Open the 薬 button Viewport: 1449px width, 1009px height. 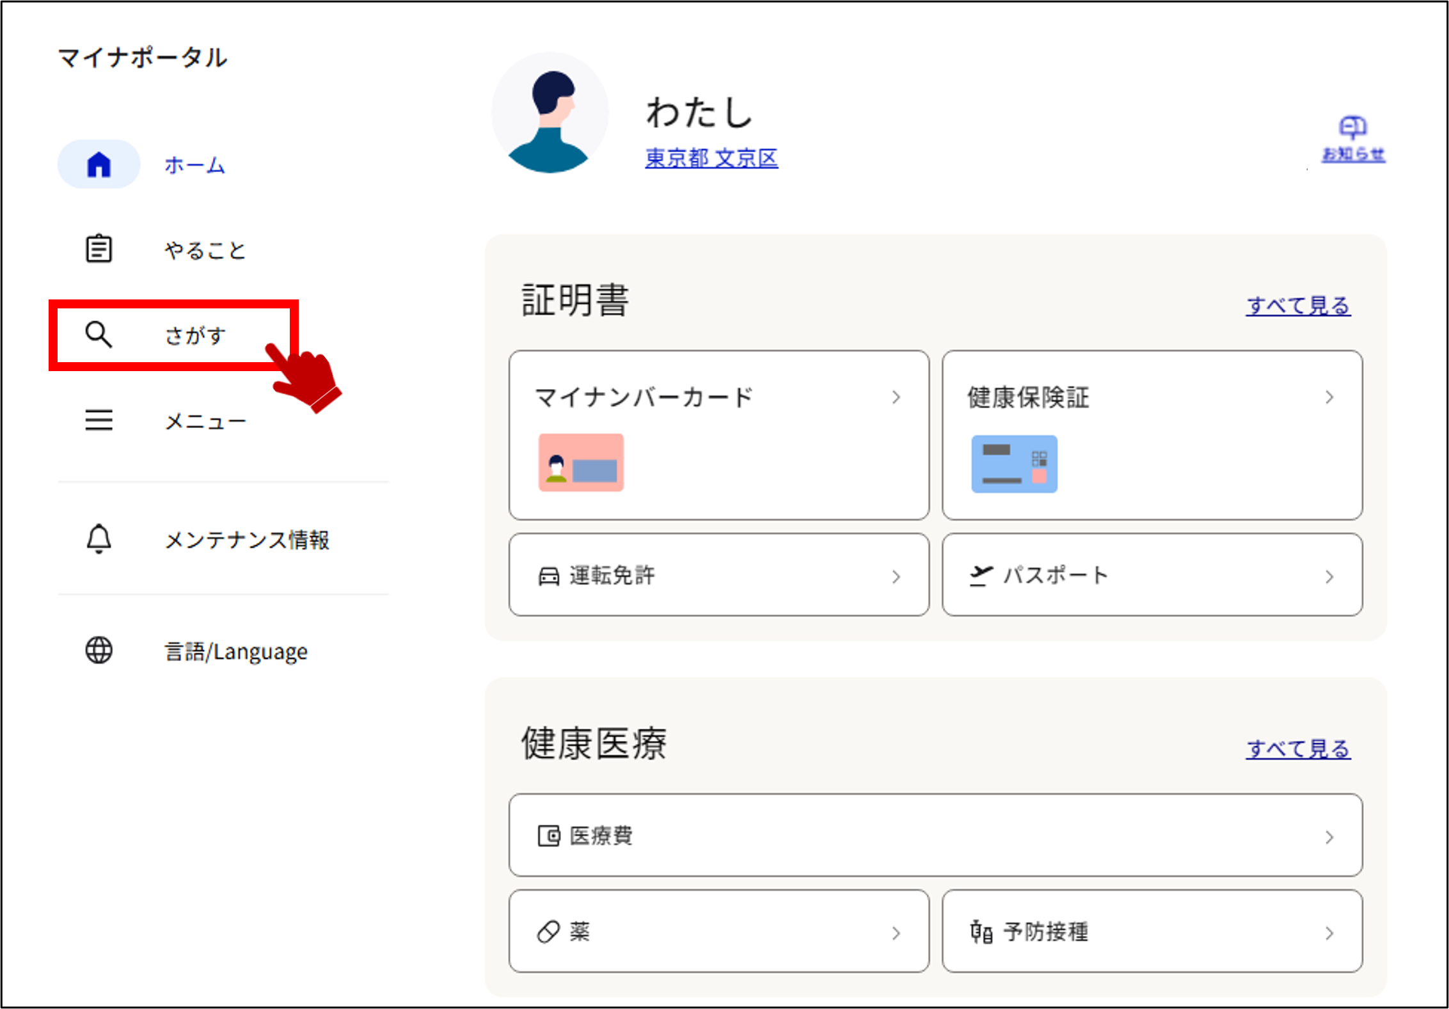point(719,931)
